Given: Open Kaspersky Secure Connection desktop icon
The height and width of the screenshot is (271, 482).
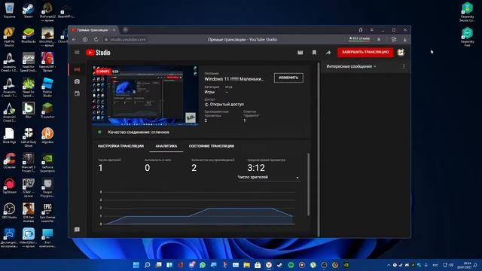Looking at the screenshot, I should click(467, 12).
